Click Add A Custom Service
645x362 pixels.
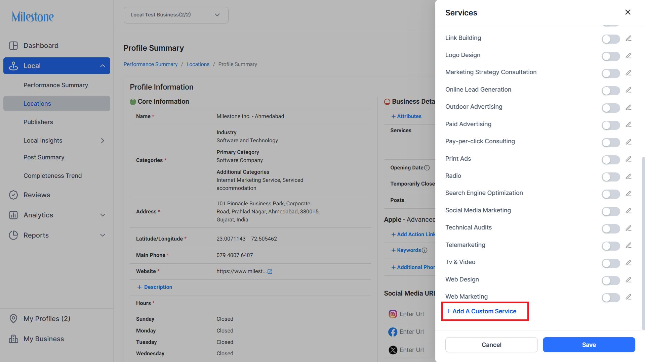[481, 311]
